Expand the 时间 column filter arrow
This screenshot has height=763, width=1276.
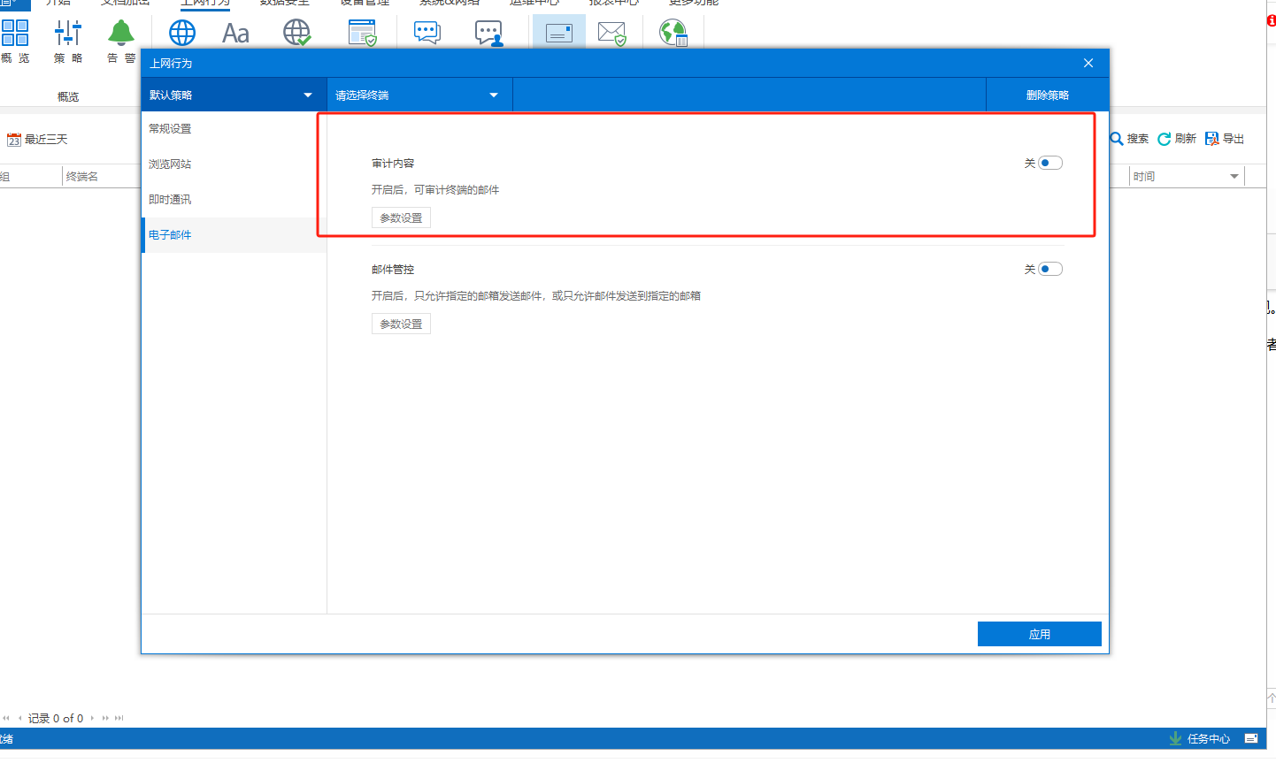coord(1234,177)
